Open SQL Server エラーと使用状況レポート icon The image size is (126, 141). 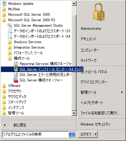16,75
